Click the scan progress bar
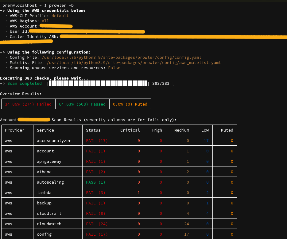 click(98, 83)
